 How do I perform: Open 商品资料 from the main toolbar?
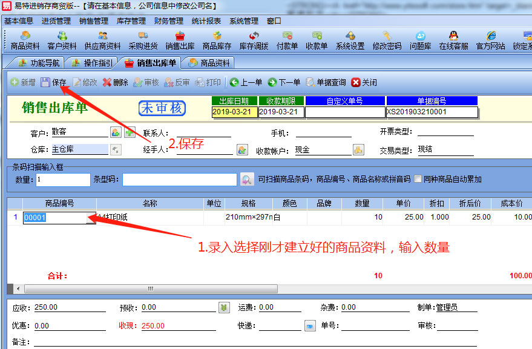[x=25, y=41]
